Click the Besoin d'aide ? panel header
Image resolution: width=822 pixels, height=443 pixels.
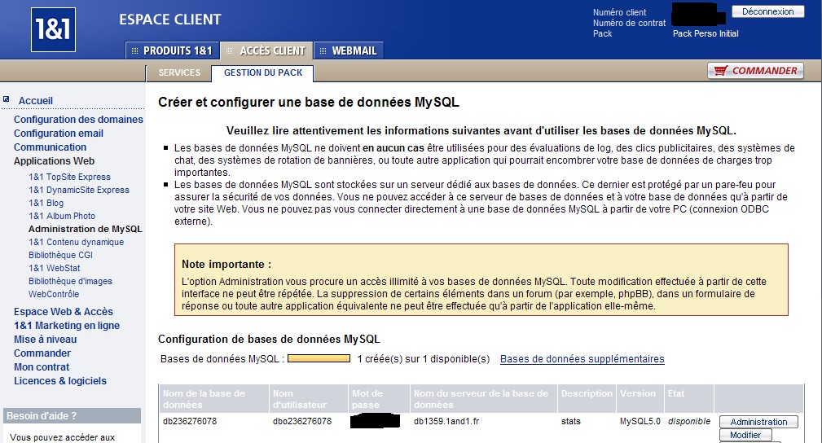coord(72,416)
